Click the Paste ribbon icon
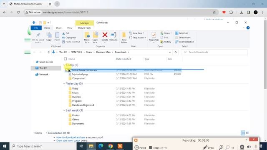Screen dimensions: 267x150 coord(57,35)
